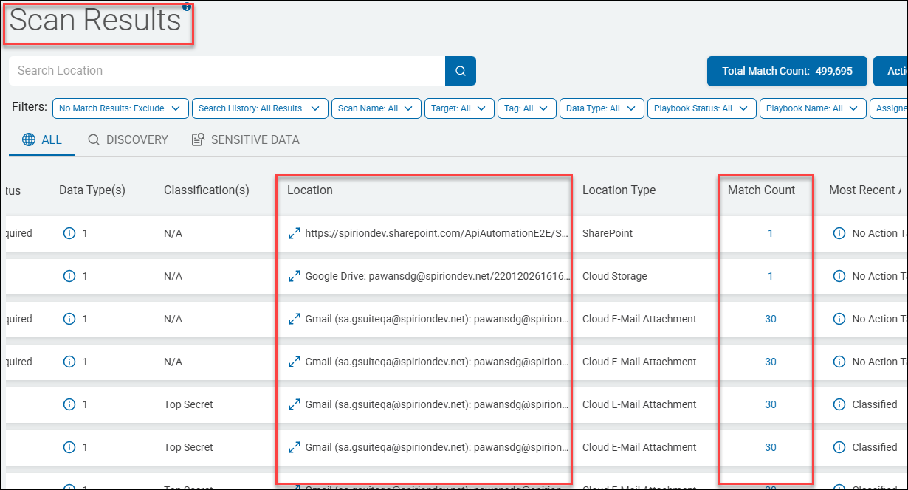Viewport: 908px width, 490px height.
Task: Open the Target filter dropdown
Action: (458, 108)
